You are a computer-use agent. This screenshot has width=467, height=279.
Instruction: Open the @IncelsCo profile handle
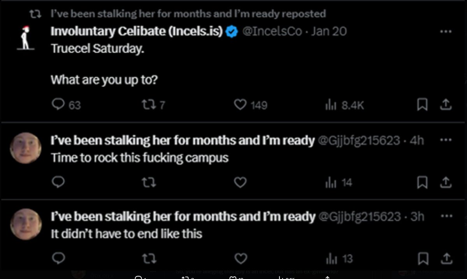(x=272, y=32)
